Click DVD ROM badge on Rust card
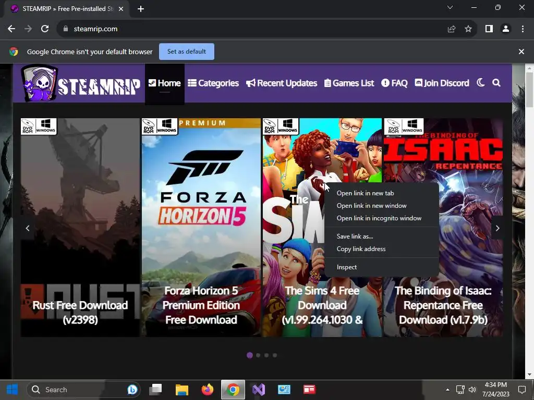 point(28,126)
